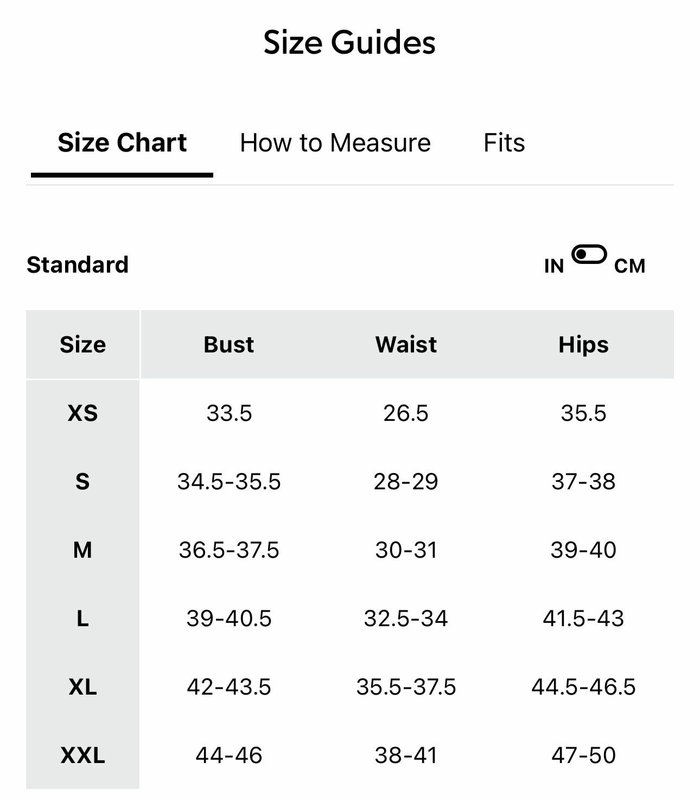Select the S size row label
The width and height of the screenshot is (700, 800).
[x=82, y=482]
